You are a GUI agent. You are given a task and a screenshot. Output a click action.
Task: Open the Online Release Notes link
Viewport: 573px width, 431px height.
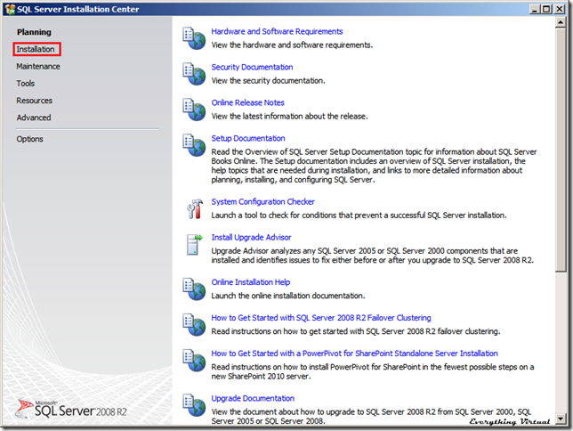tap(247, 102)
